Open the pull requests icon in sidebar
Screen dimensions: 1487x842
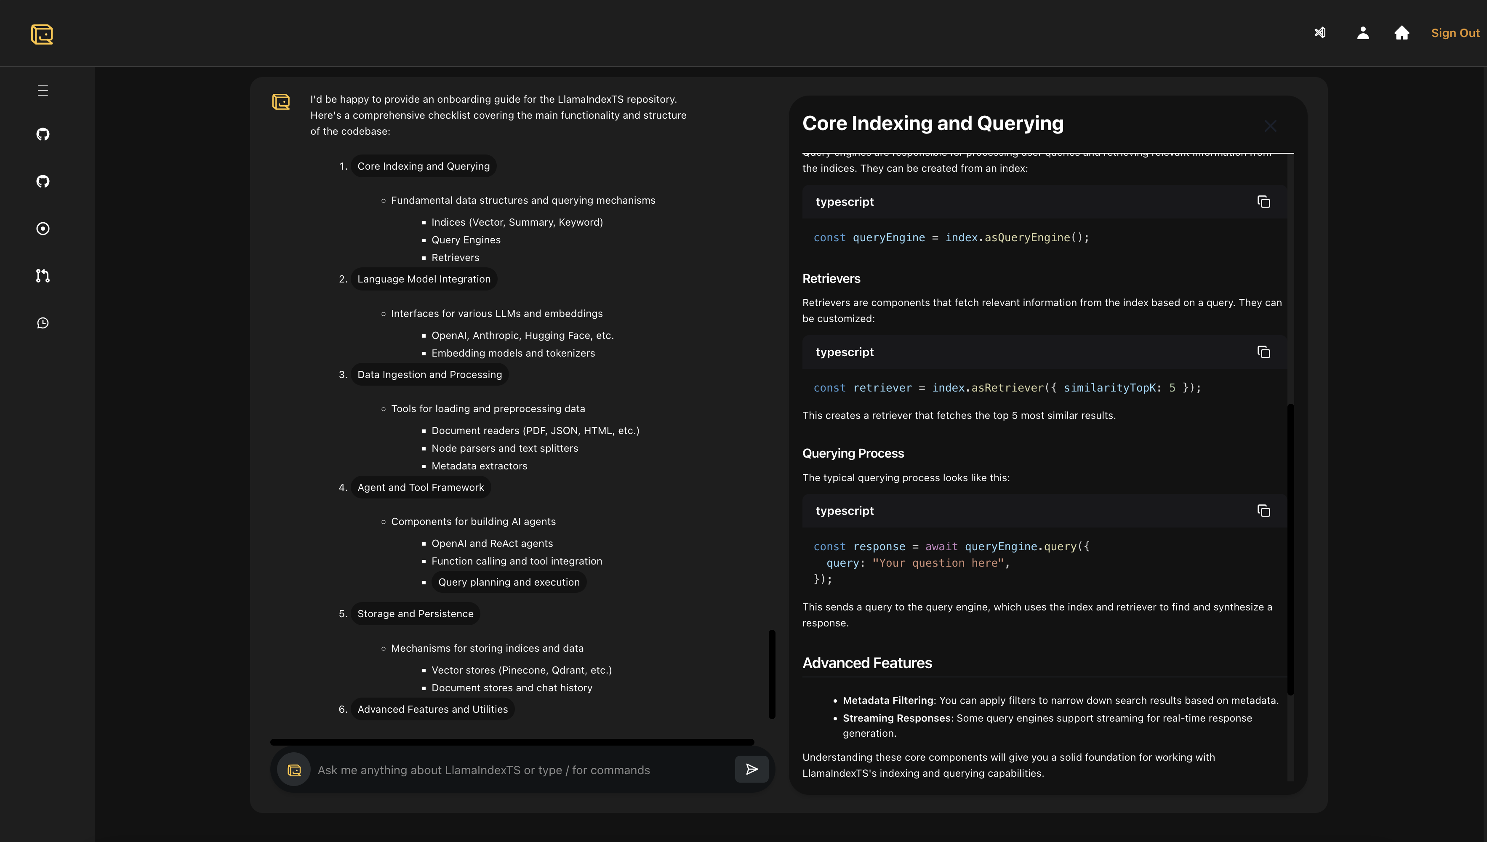43,276
